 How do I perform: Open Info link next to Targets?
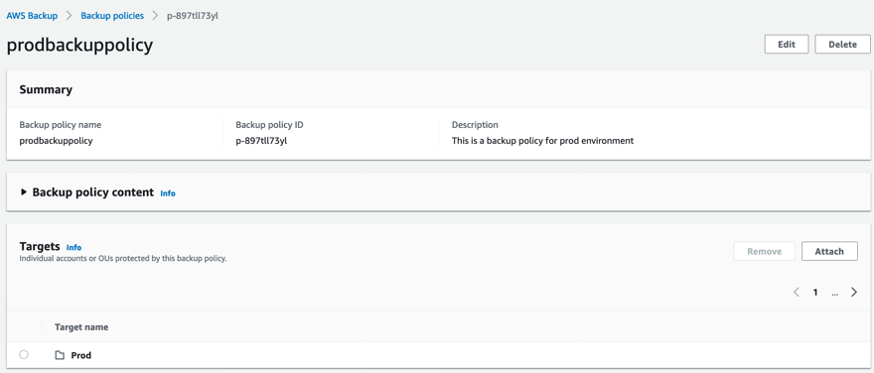74,247
